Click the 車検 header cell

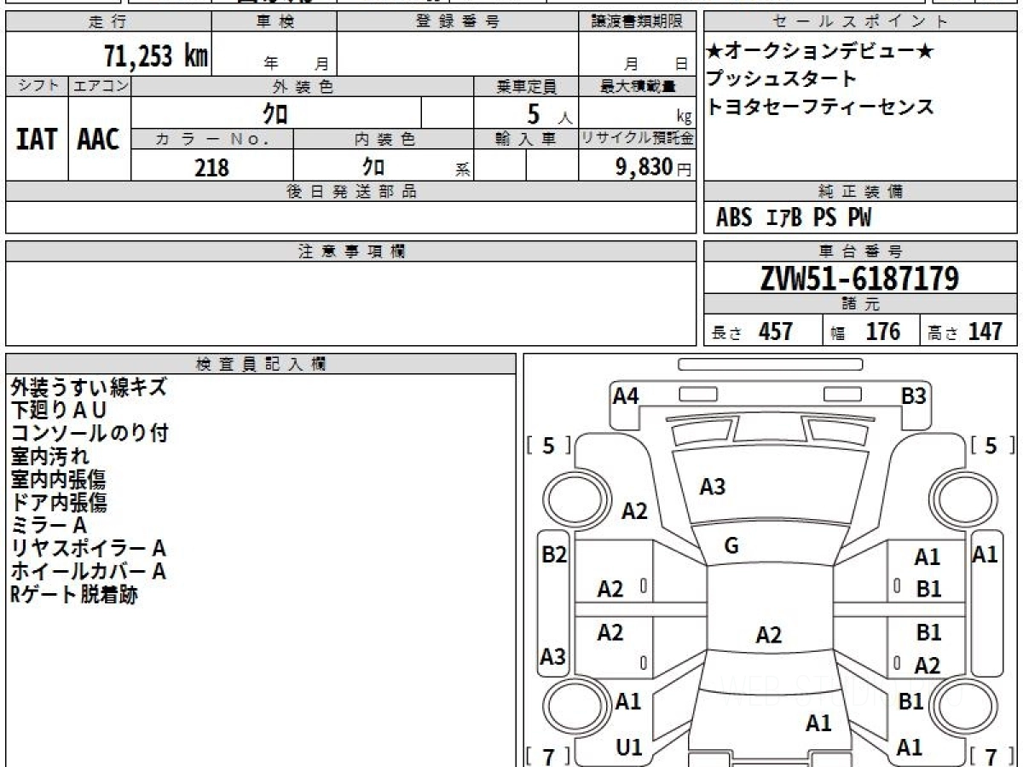274,22
